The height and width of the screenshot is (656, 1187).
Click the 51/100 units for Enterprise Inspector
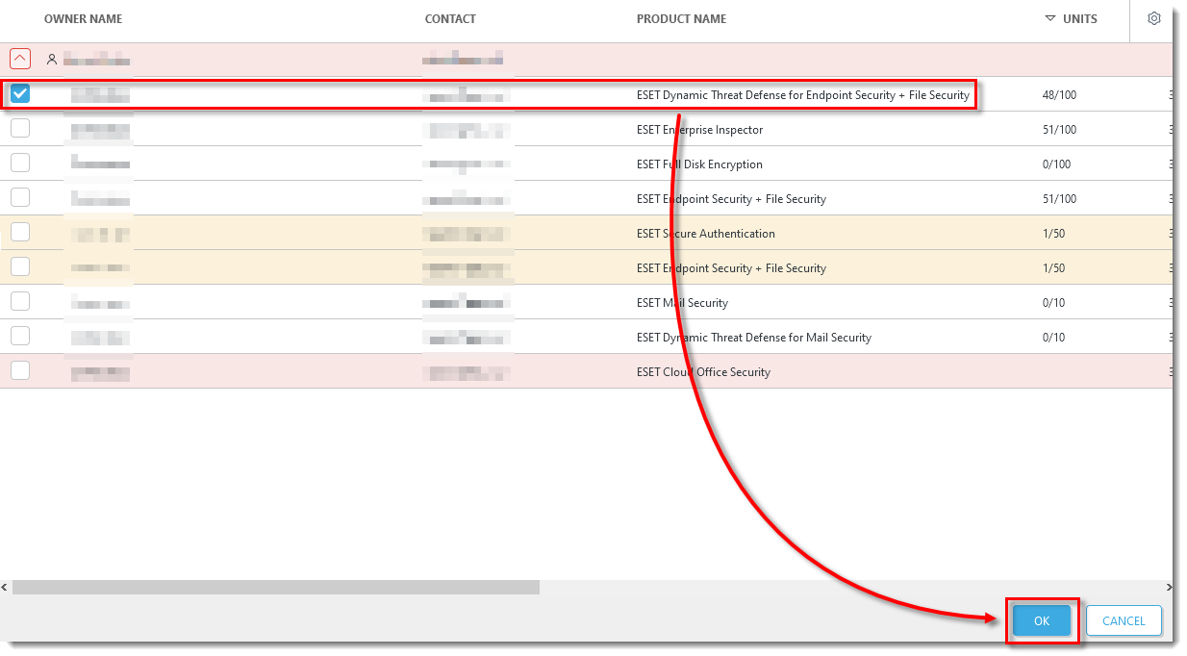coord(1059,130)
